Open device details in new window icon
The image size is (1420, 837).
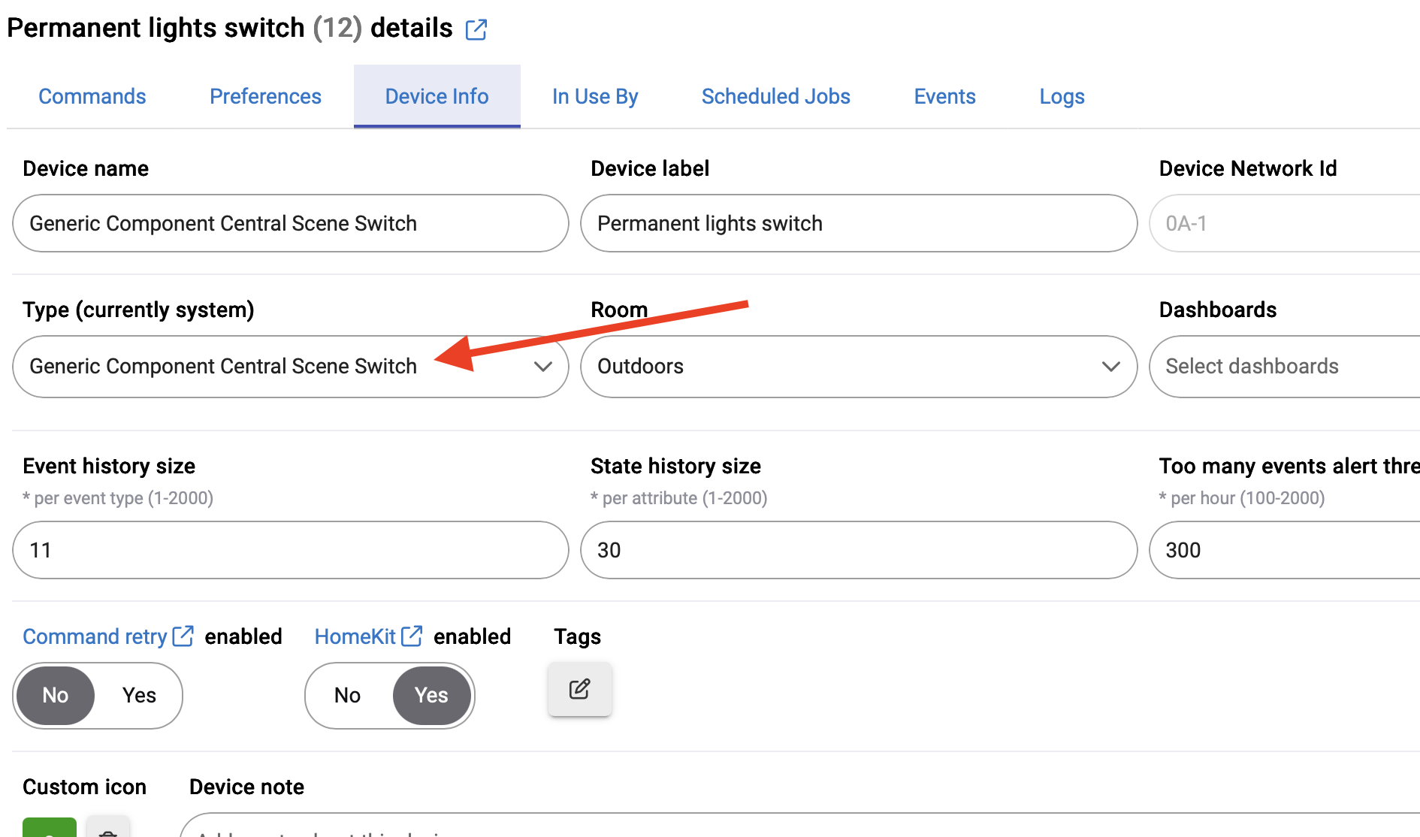pyautogui.click(x=476, y=30)
